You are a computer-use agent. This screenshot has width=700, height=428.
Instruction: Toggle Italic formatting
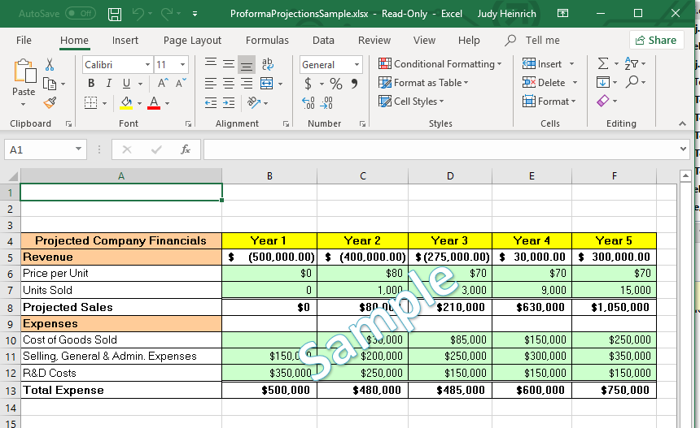coord(109,84)
